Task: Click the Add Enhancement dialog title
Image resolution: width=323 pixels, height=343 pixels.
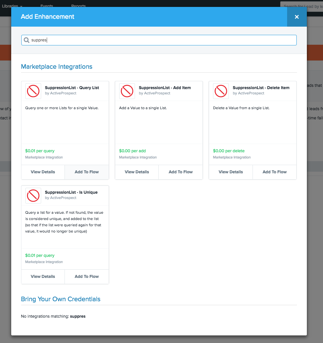Action: click(x=47, y=17)
